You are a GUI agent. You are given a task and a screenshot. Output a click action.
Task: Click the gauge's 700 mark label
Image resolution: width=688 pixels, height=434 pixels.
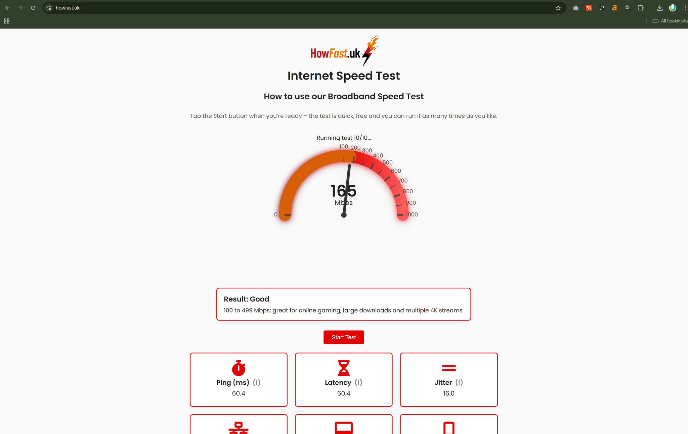tap(403, 181)
